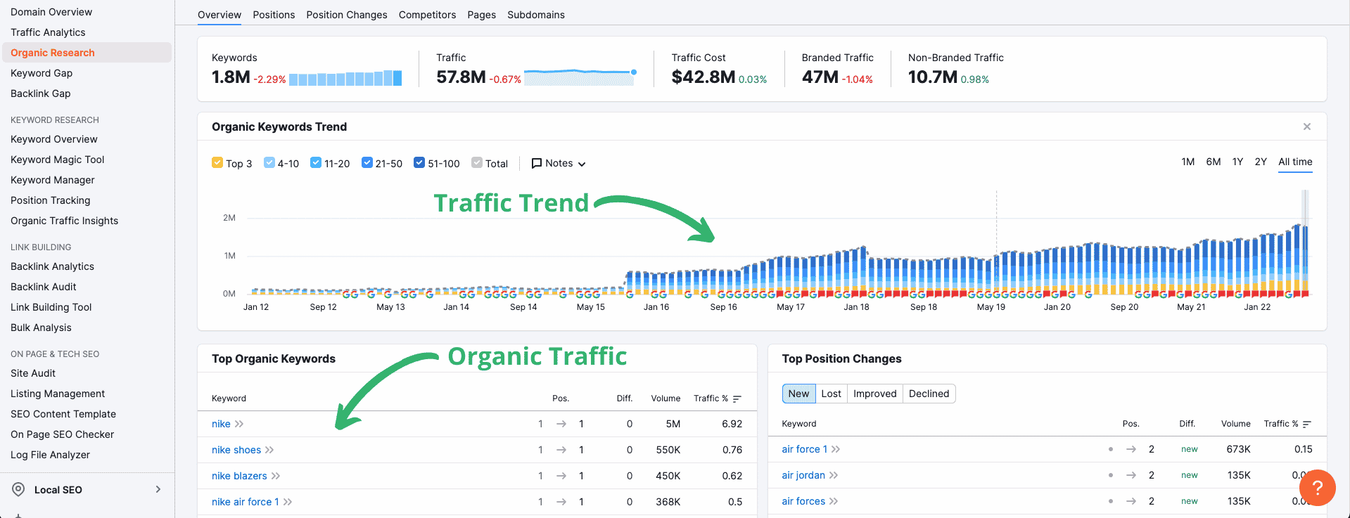Image resolution: width=1350 pixels, height=518 pixels.
Task: Open the nike air force 1 link
Action: tap(246, 502)
